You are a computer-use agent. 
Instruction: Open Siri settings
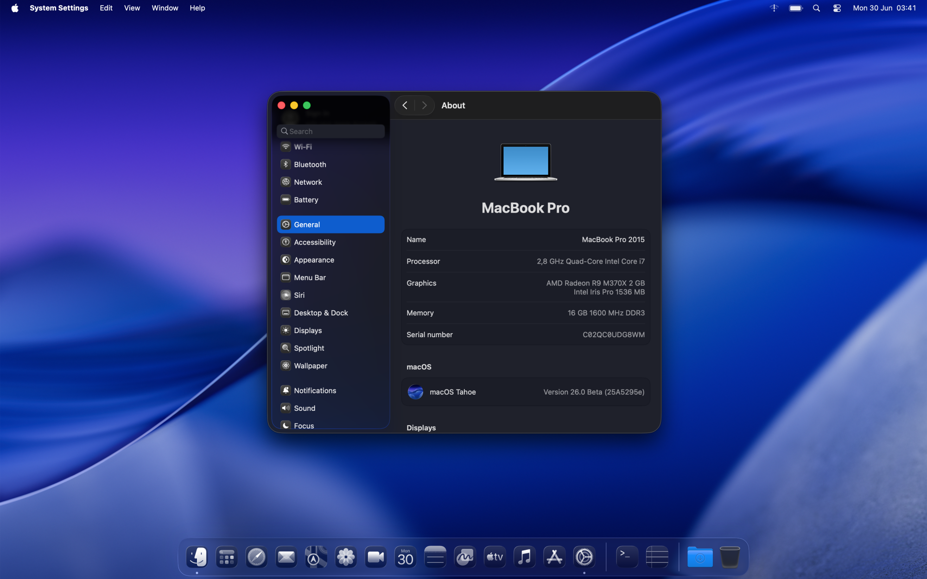[299, 295]
